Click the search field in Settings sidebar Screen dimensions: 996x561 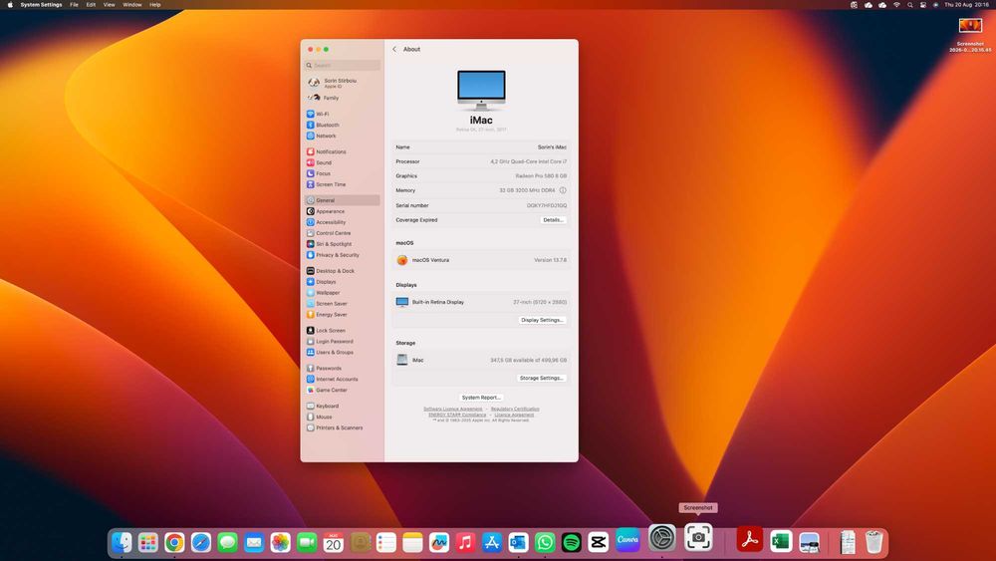pos(343,66)
